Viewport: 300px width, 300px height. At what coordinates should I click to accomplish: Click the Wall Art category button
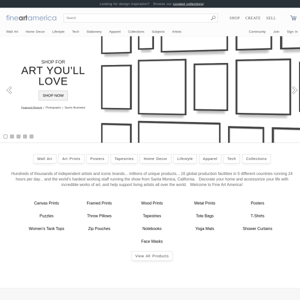(44, 159)
